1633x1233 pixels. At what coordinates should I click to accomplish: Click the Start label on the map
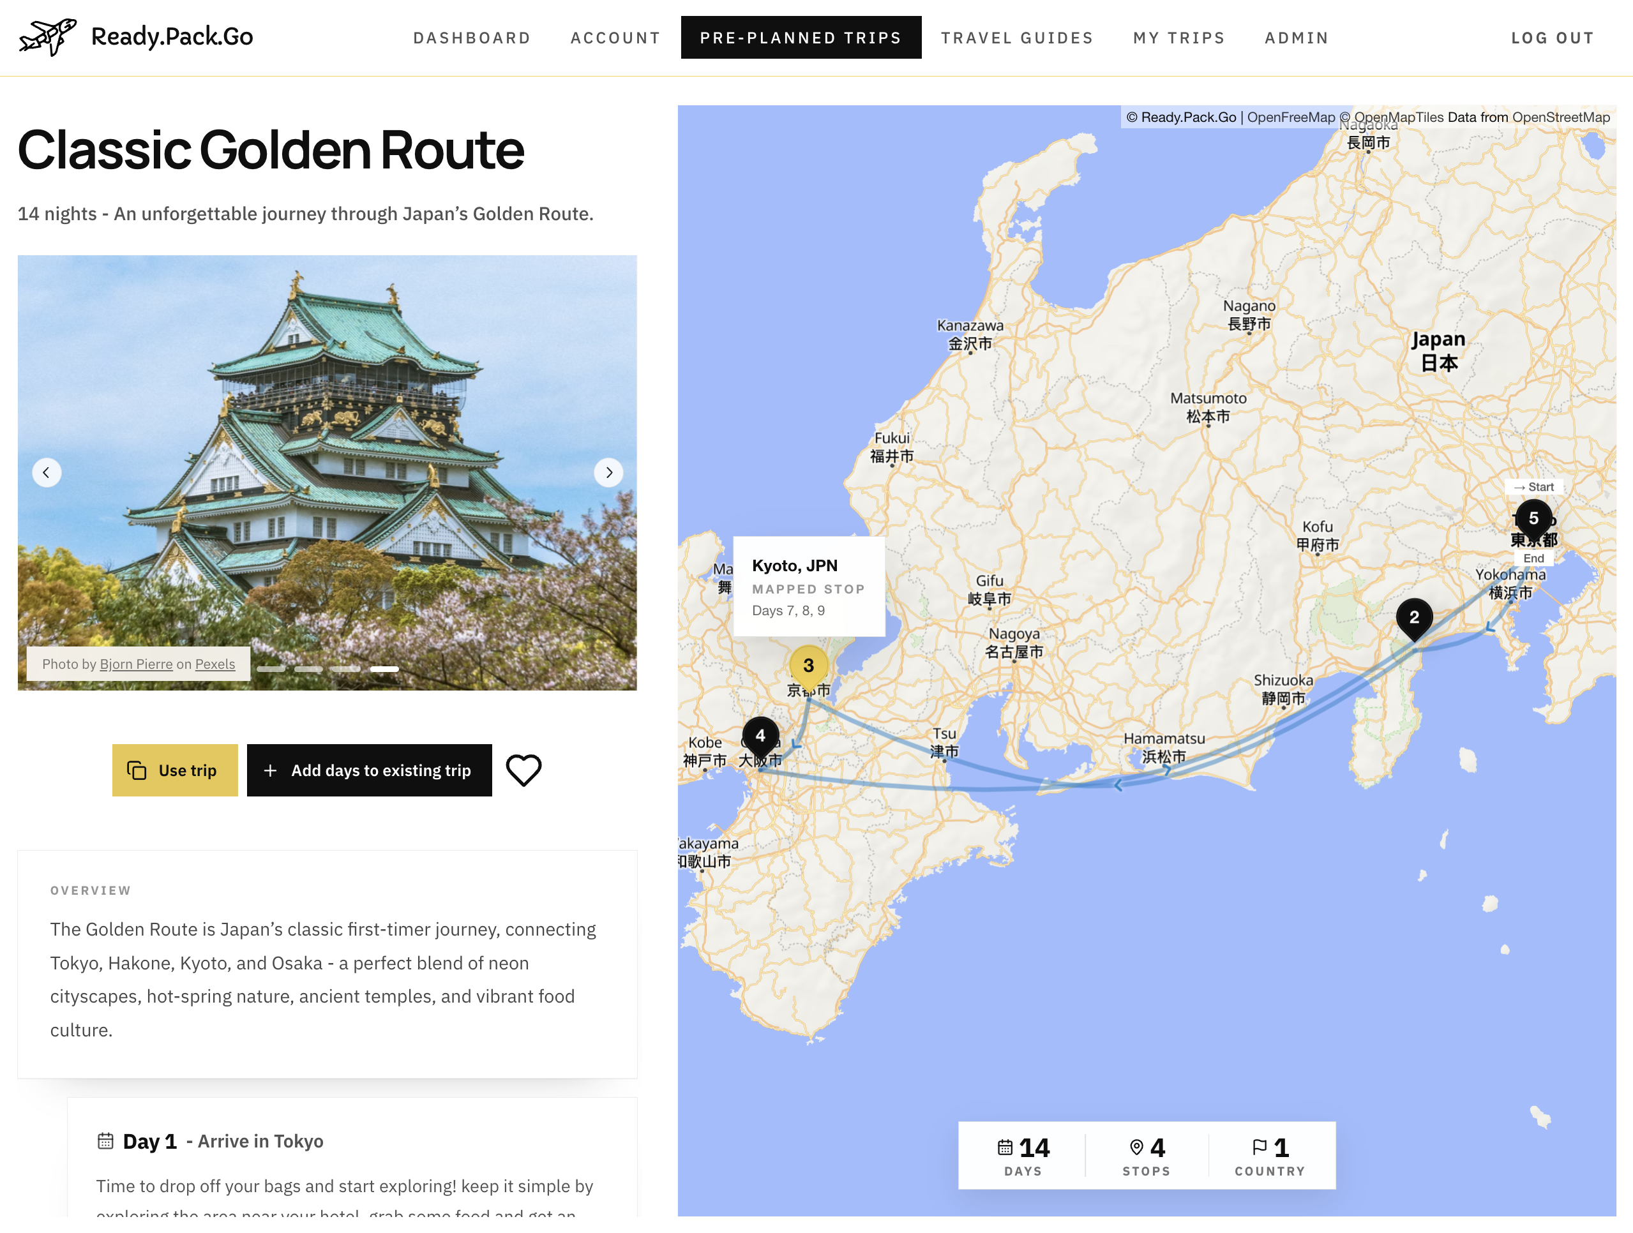pyautogui.click(x=1534, y=487)
